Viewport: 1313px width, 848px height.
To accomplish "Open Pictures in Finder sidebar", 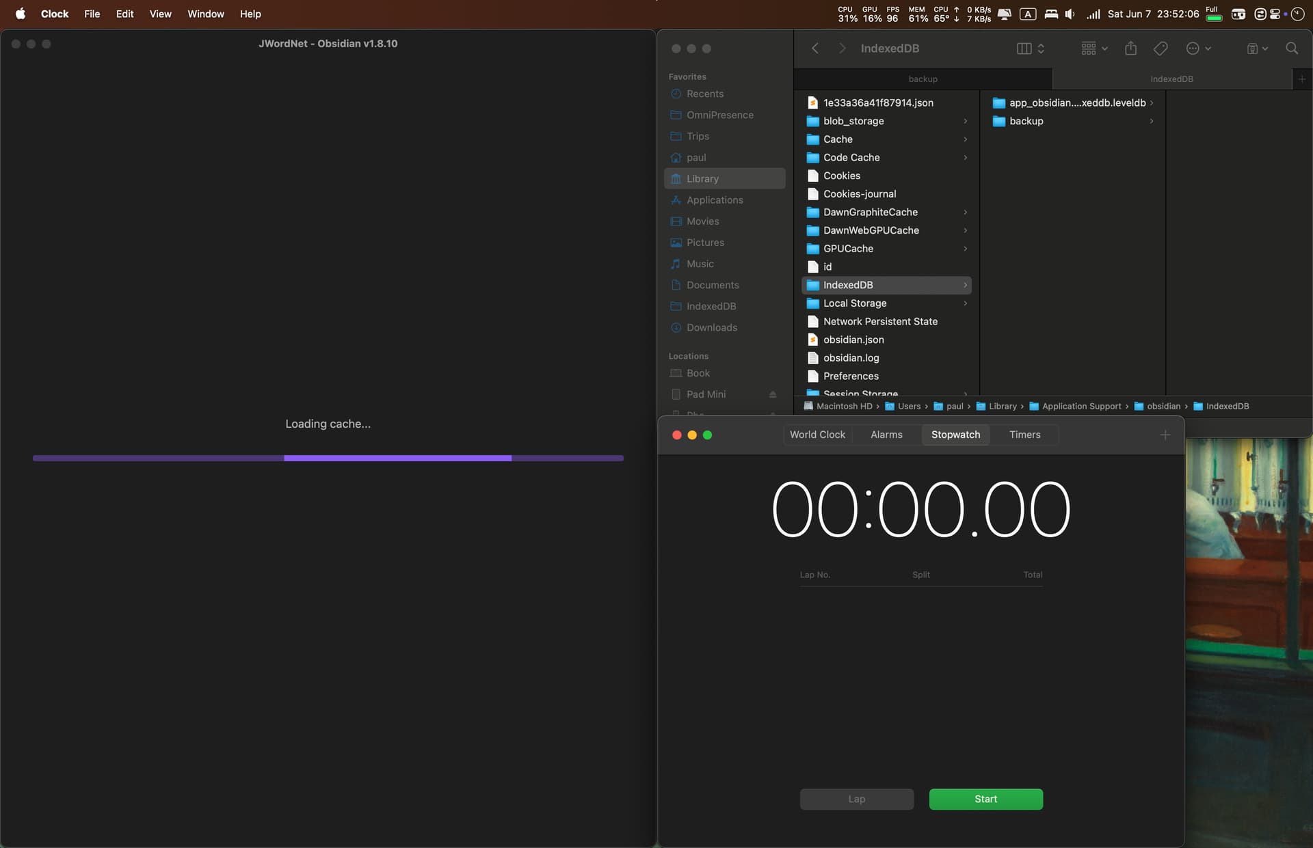I will (x=724, y=243).
